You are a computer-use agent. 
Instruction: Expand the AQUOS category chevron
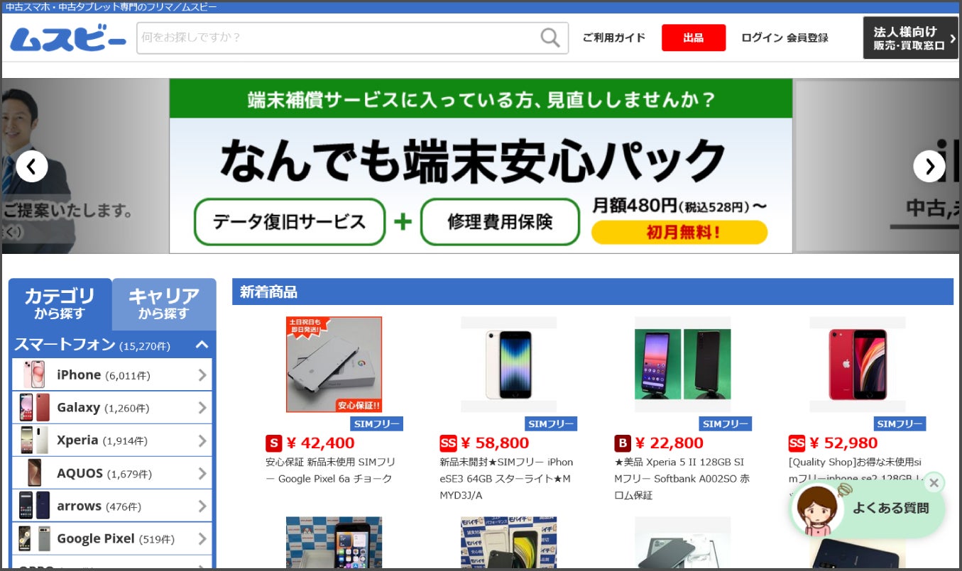(x=202, y=474)
